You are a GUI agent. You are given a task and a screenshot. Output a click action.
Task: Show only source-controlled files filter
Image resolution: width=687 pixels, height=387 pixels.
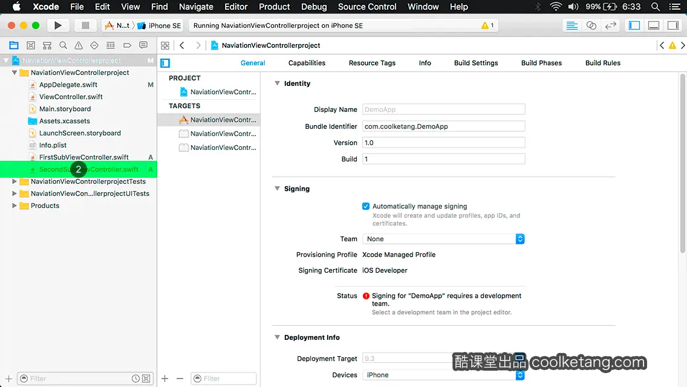(146, 379)
